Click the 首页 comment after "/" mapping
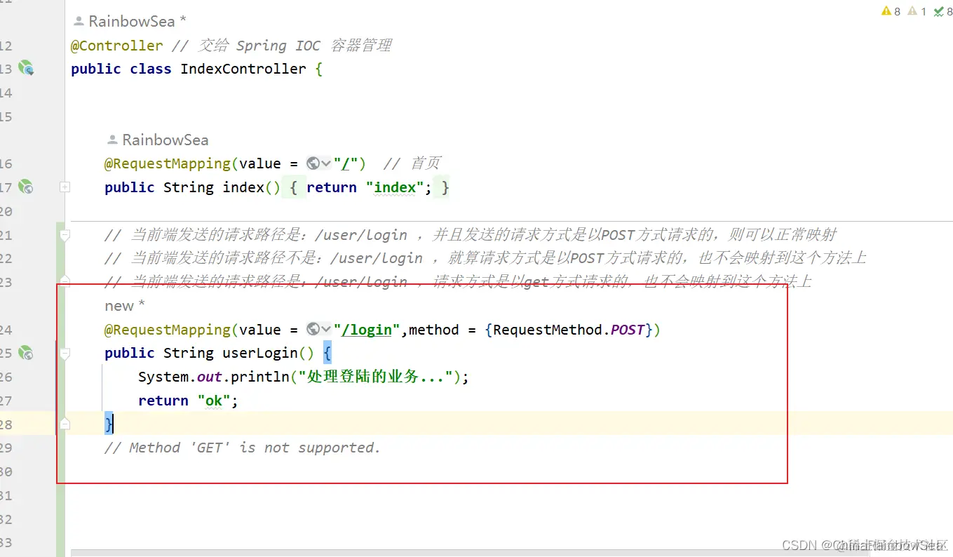Image resolution: width=953 pixels, height=557 pixels. (412, 163)
